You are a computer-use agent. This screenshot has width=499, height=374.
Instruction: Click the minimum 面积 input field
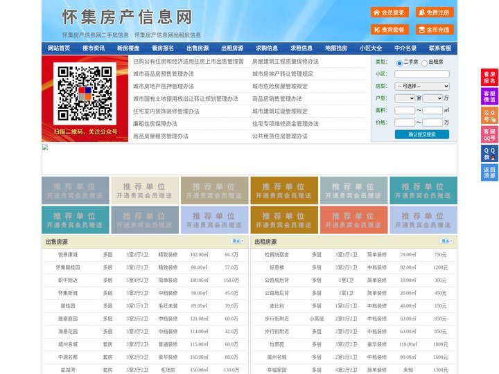click(x=405, y=110)
